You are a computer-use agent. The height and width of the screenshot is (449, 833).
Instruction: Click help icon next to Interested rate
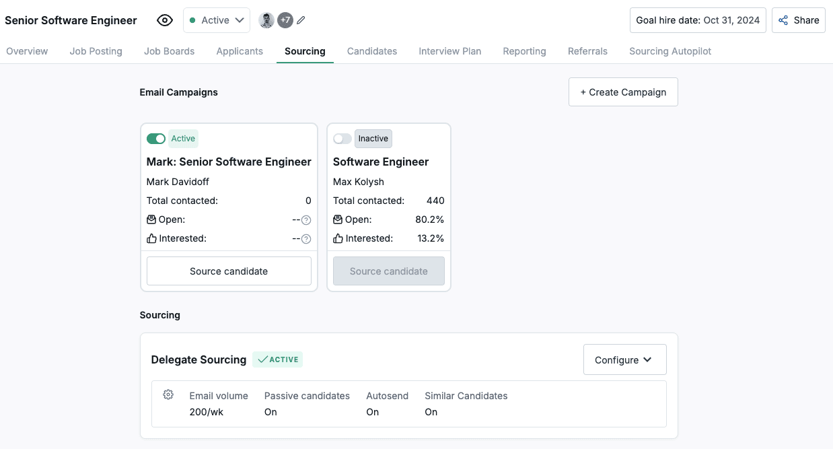pos(306,239)
